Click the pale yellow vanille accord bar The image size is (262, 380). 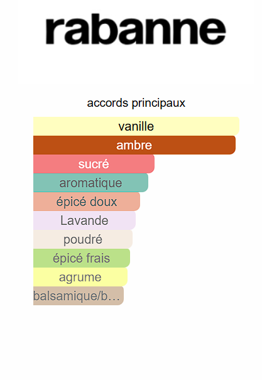point(136,126)
